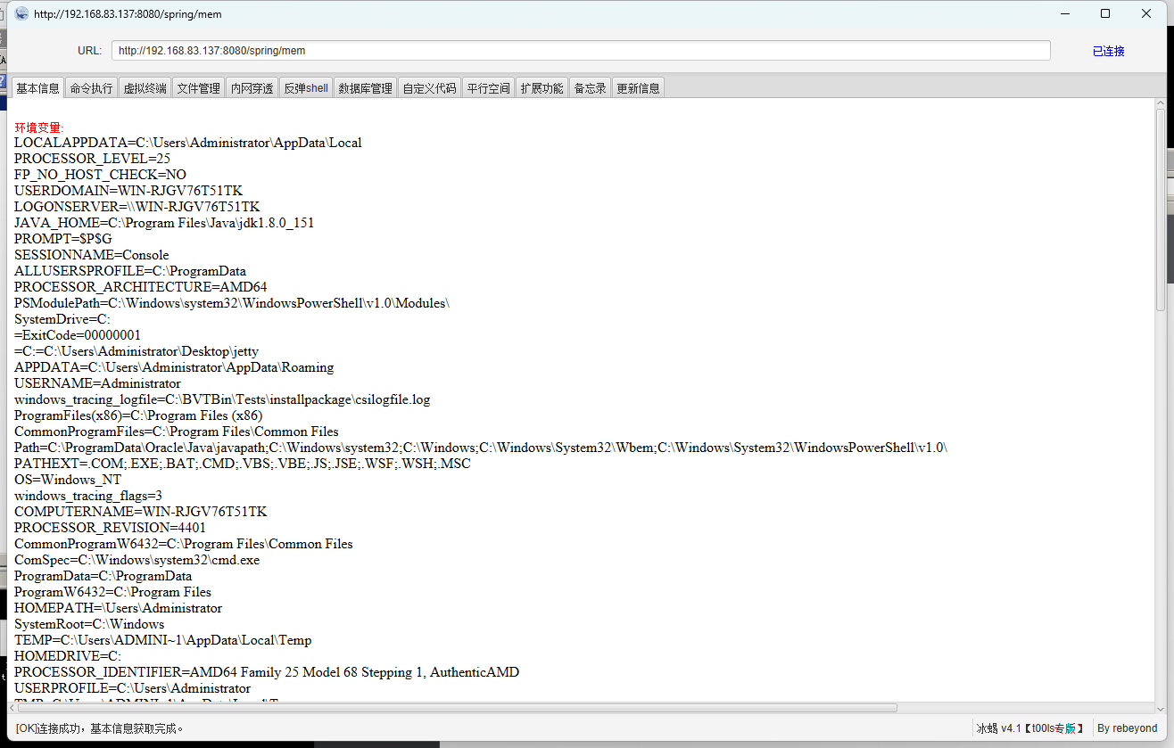Screen dimensions: 1174x748
Task: Click the 已连接 connection status label
Action: pos(1108,52)
